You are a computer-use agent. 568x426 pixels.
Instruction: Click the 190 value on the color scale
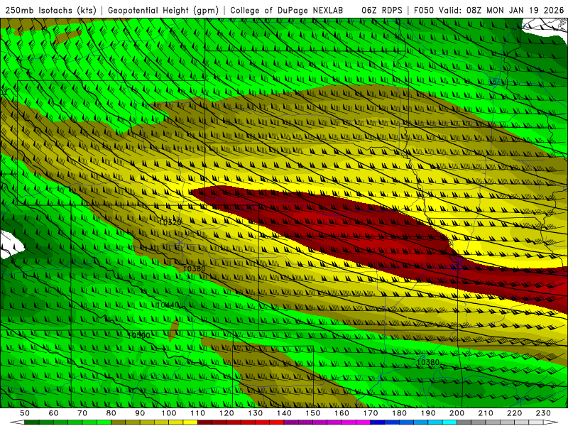tap(428, 413)
